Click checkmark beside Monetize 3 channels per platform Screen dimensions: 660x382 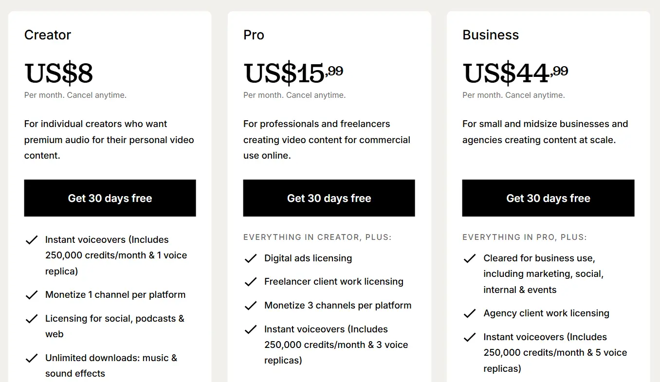251,306
